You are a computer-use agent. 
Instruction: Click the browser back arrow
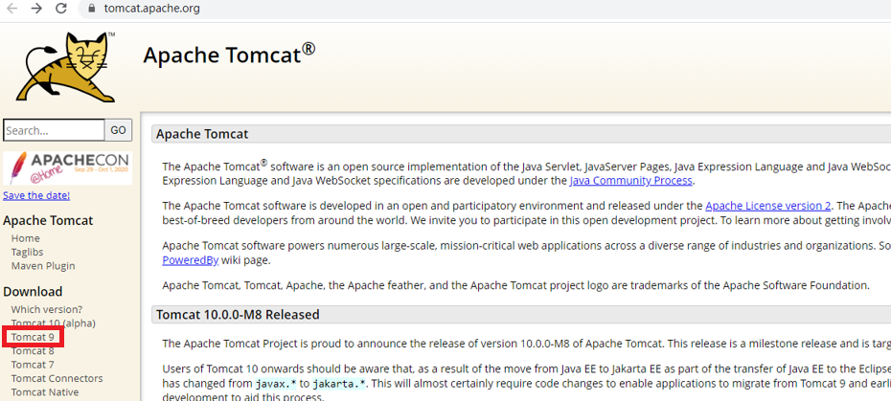pos(11,9)
